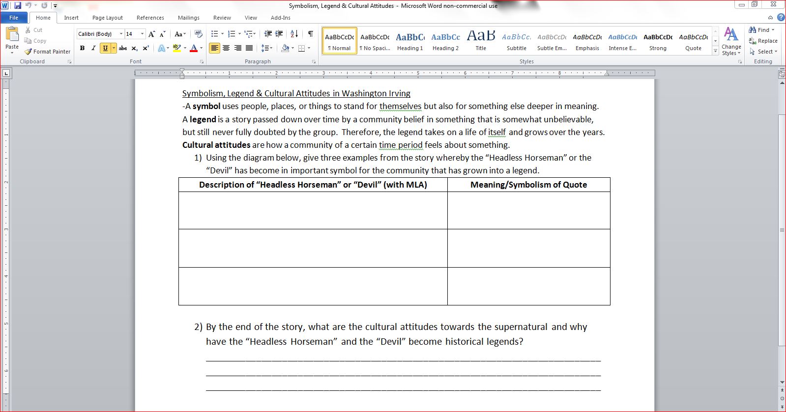Viewport: 786px width, 412px height.
Task: Open the File tab
Action: [14, 18]
